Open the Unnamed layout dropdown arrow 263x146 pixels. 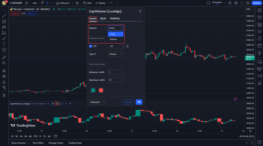(224, 3)
